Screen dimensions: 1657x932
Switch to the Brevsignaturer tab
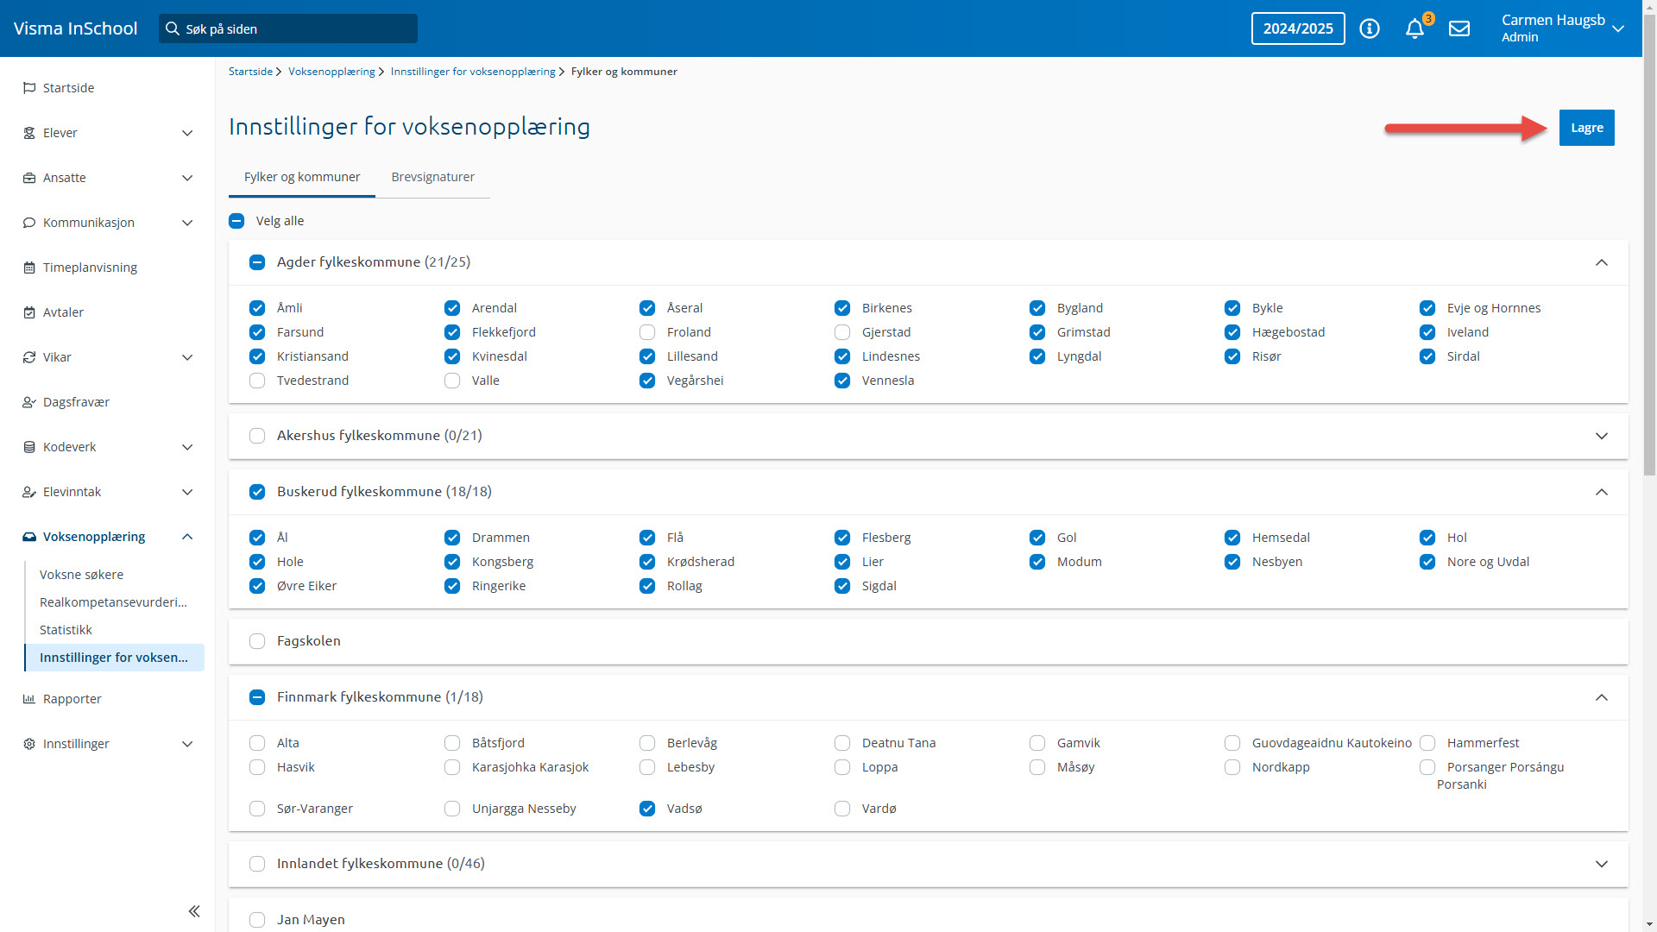click(x=432, y=177)
